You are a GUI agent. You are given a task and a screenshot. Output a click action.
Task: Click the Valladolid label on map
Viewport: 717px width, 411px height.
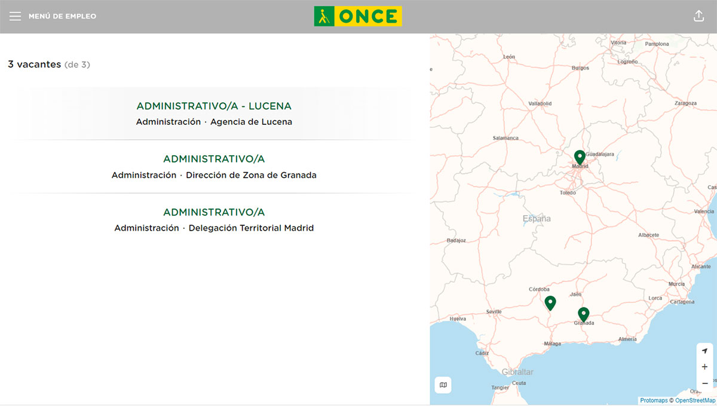[540, 103]
